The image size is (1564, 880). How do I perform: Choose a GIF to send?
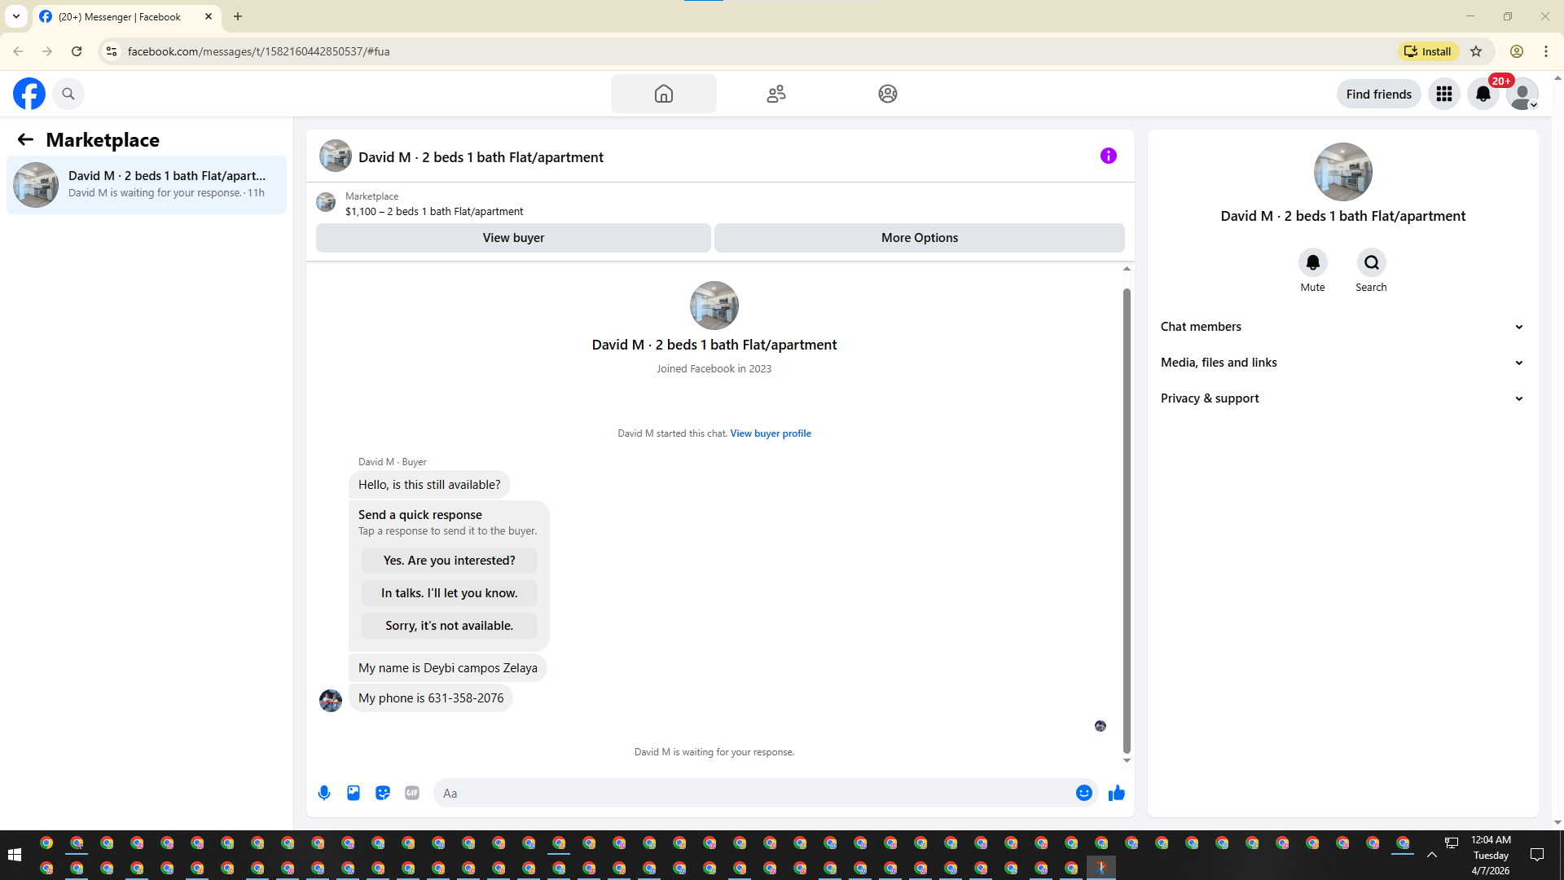pyautogui.click(x=412, y=793)
